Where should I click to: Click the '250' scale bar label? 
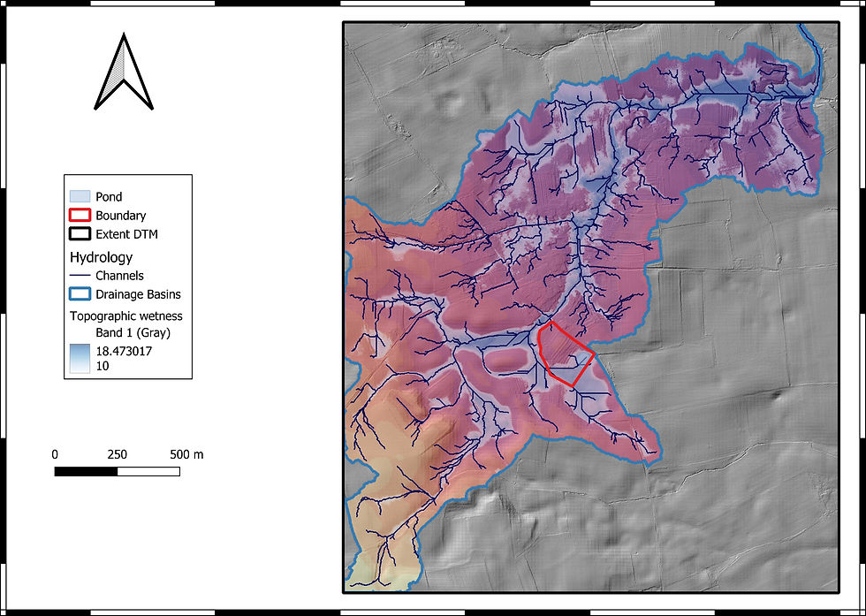click(x=117, y=454)
